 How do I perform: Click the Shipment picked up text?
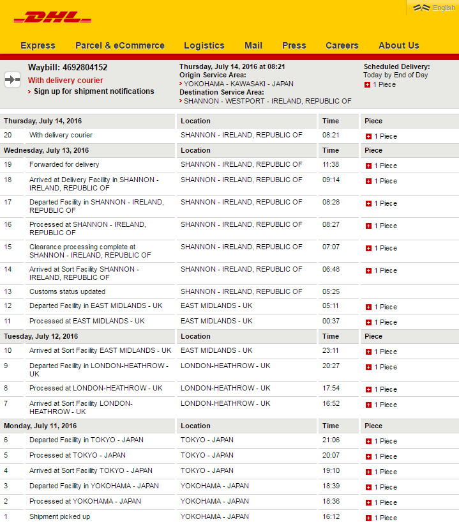[x=59, y=516]
